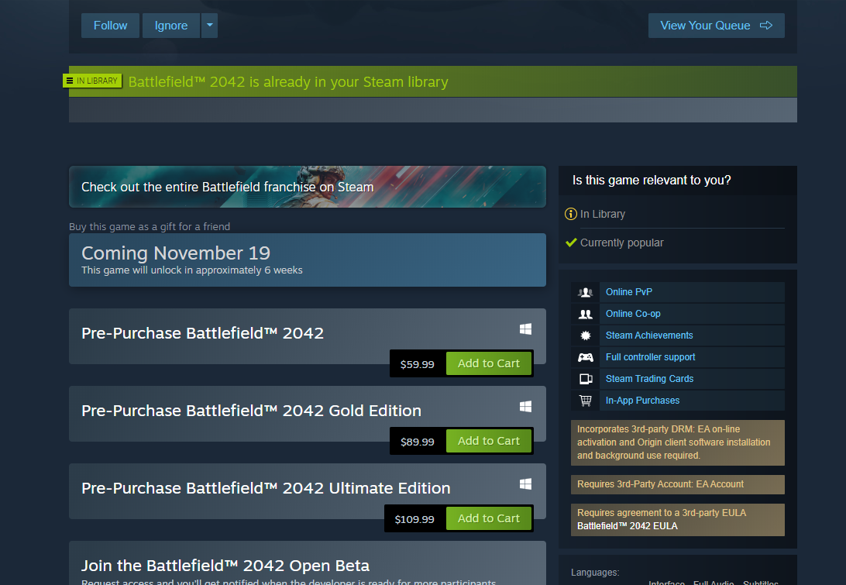
Task: Click the Windows icon on standard edition box
Action: 525,329
